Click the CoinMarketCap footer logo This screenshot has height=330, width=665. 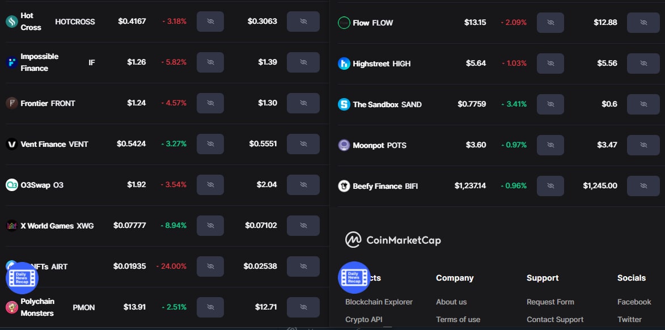393,240
